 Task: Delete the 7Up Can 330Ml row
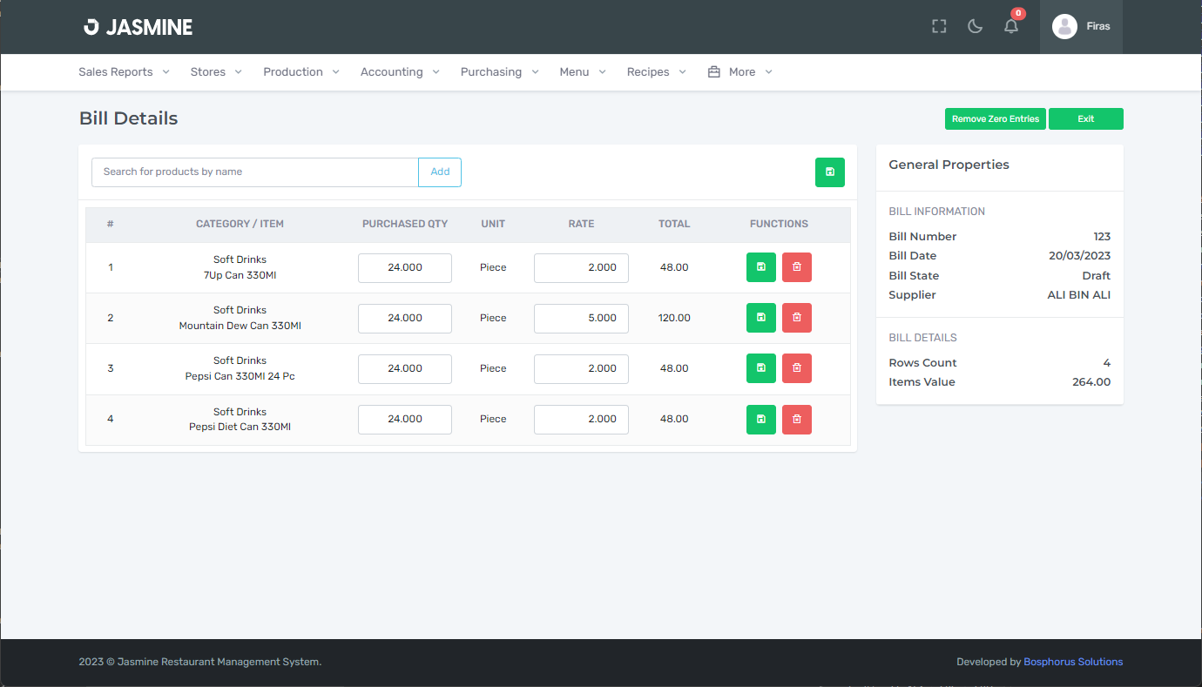click(796, 267)
